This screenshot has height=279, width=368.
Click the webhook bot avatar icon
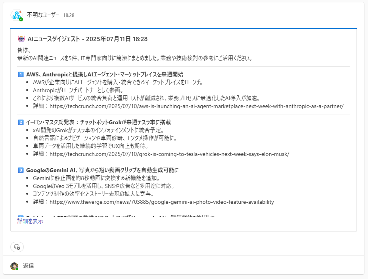16,15
